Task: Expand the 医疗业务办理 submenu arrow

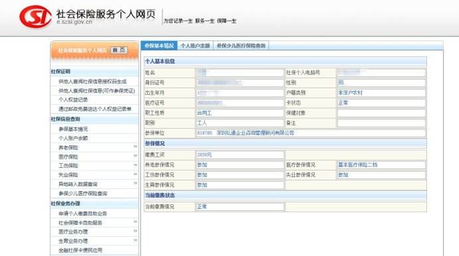Action: pos(135,231)
